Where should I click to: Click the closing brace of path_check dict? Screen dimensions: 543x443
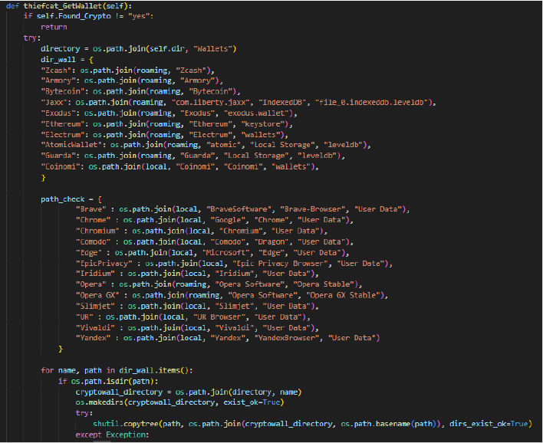click(61, 349)
